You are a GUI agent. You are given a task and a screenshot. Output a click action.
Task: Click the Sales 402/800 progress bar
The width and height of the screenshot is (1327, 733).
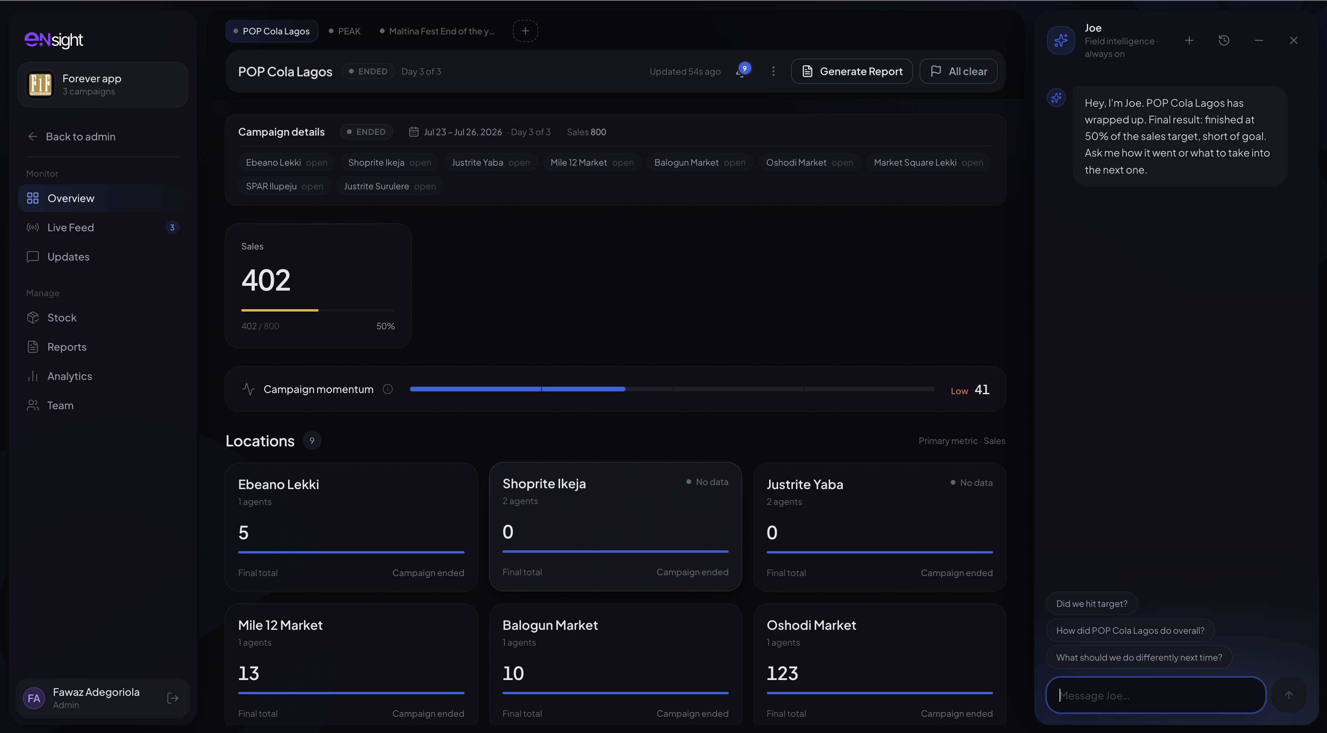point(318,310)
